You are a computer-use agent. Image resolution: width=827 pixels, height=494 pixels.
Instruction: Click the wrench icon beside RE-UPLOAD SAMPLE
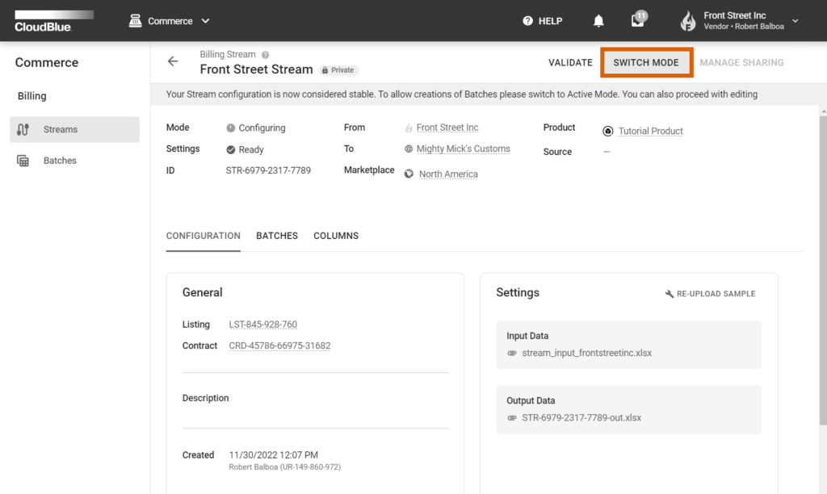pyautogui.click(x=669, y=294)
